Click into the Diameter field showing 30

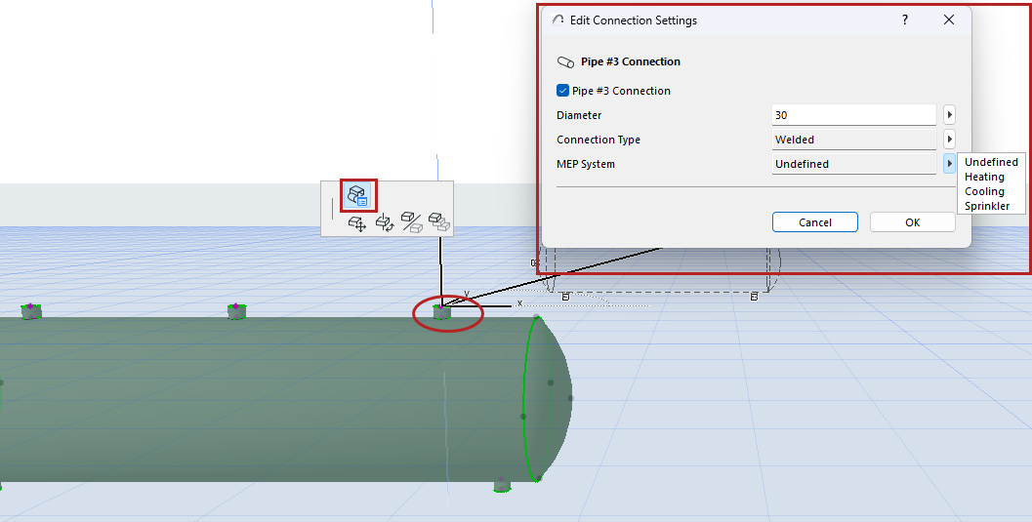coord(853,115)
